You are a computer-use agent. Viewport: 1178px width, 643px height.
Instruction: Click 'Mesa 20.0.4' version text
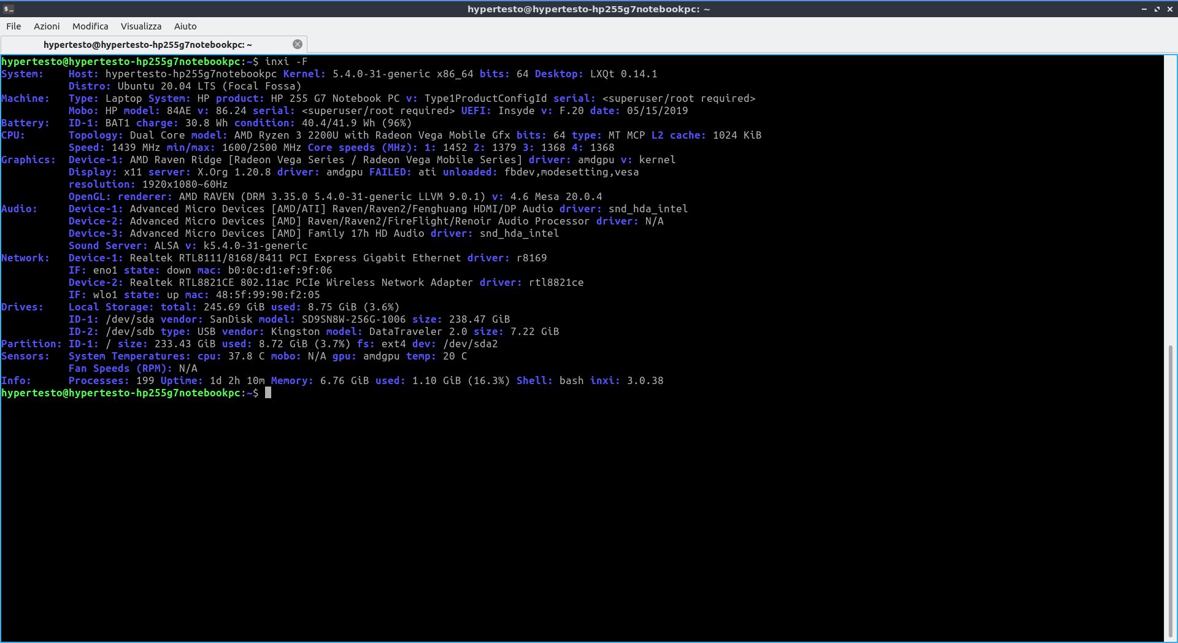(568, 196)
